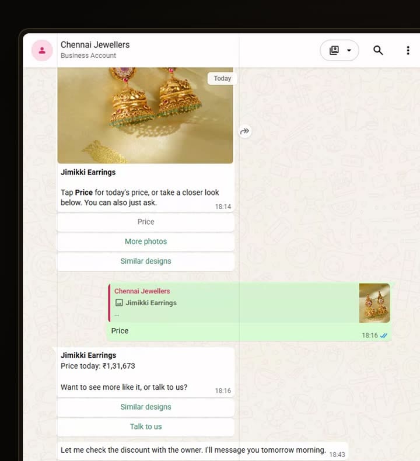This screenshot has height=461, width=420.
Task: Tap the More photos button
Action: (146, 242)
